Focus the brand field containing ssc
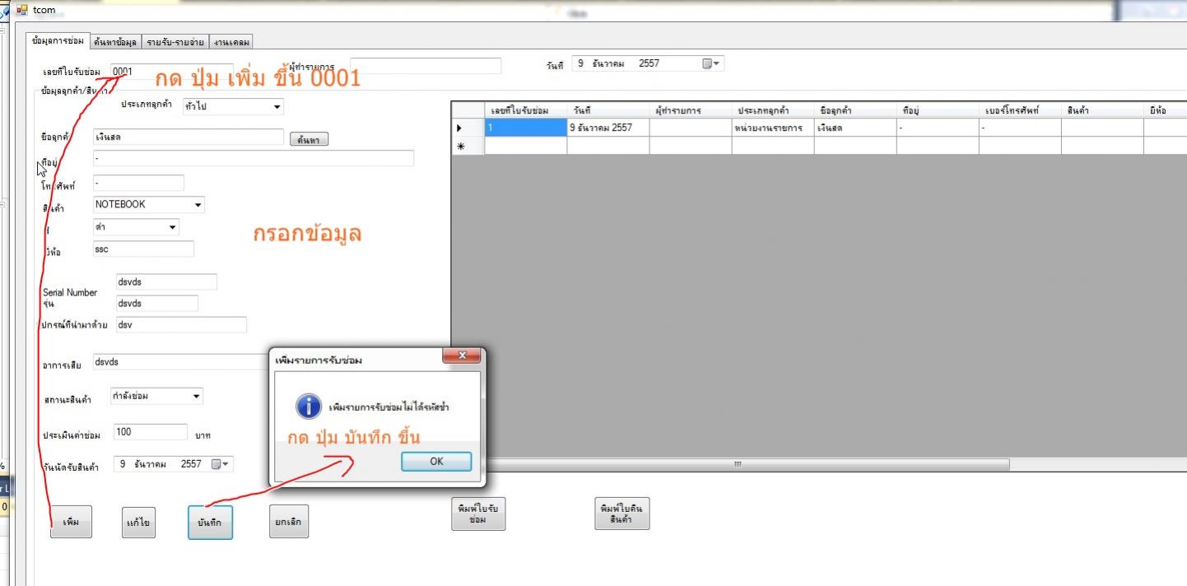The image size is (1187, 586). point(143,249)
